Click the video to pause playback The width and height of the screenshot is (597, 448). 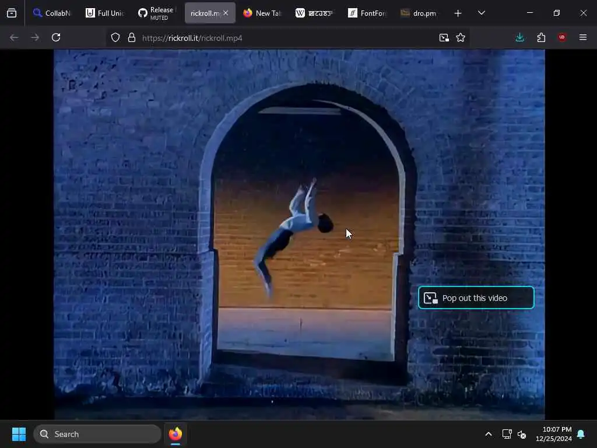[x=299, y=235]
